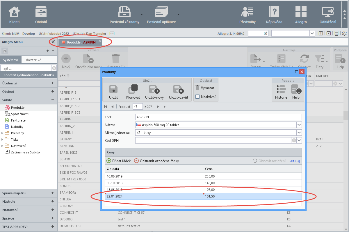Go to next product record arrow
Image resolution: width=349 pixels, height=232 pixels.
click(158, 107)
